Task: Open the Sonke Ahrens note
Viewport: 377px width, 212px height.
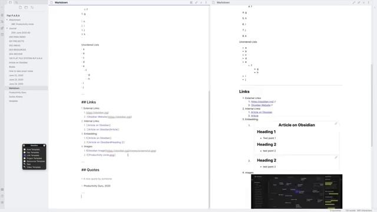Action: tap(16, 97)
